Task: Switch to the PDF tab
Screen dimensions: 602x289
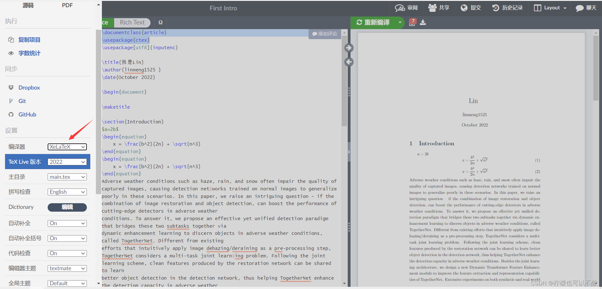Action: point(67,5)
